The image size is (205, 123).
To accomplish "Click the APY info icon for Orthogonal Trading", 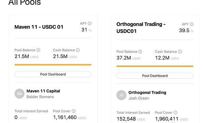I will tap(192, 24).
